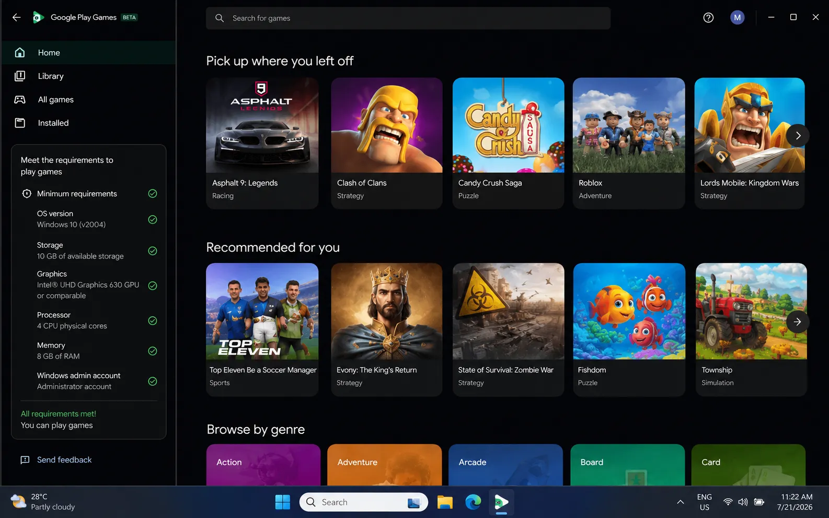Screen dimensions: 829x518
Task: Select Home in the sidebar
Action: (x=89, y=52)
